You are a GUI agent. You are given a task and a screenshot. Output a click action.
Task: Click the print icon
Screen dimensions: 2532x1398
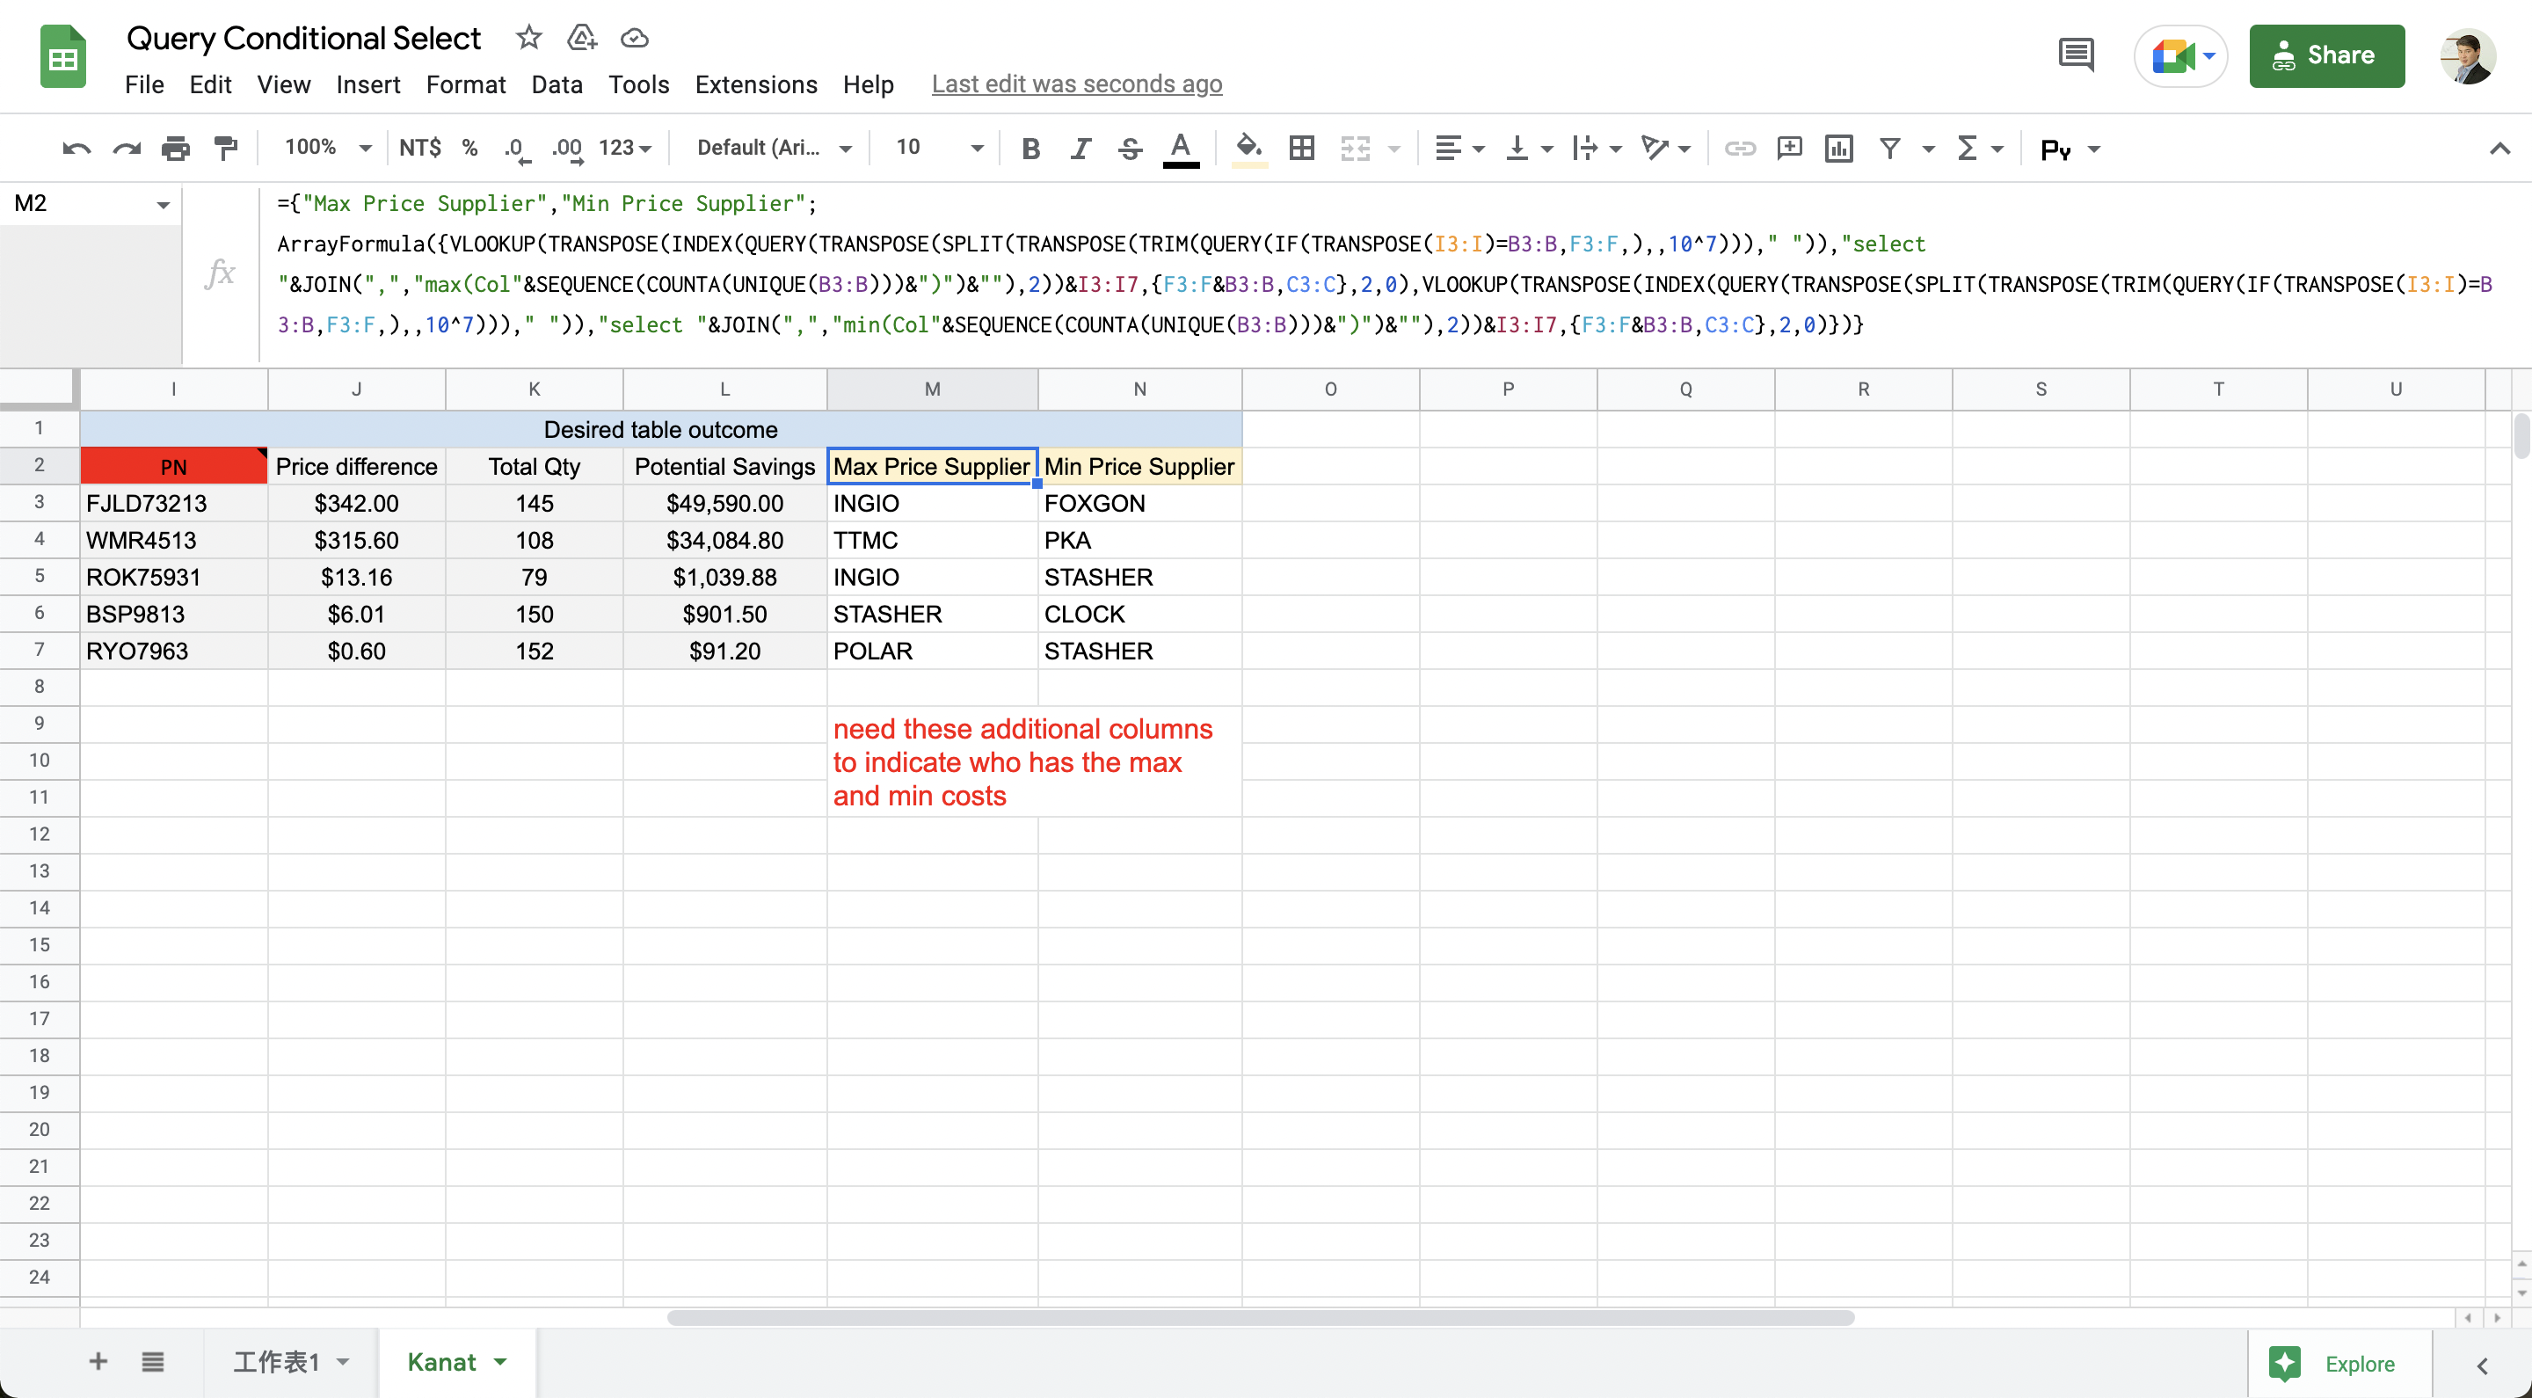pos(176,149)
